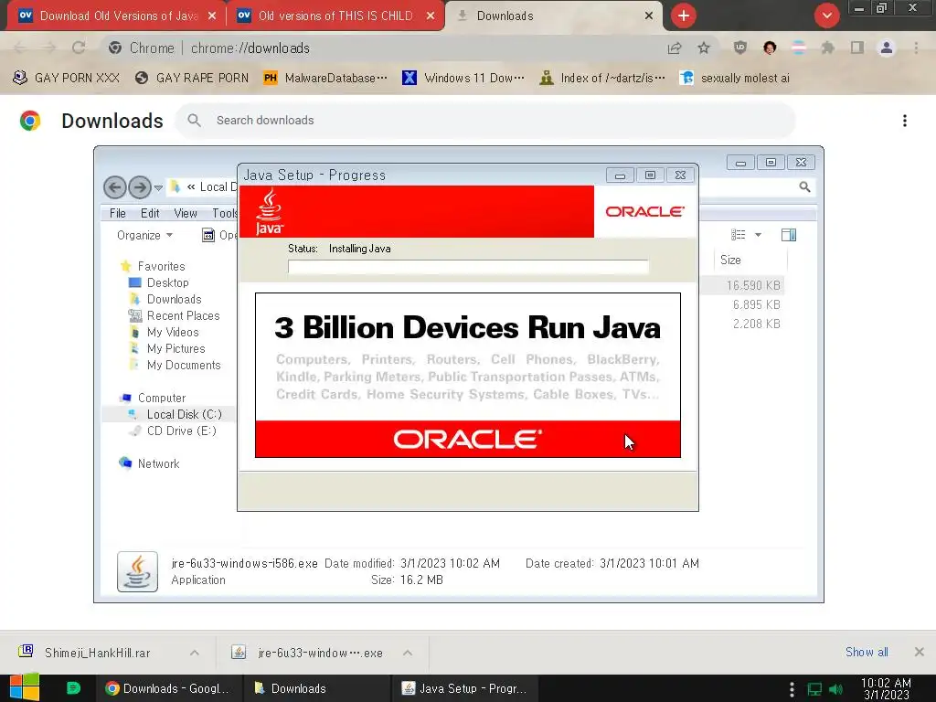This screenshot has width=936, height=702.
Task: Click the 2,208 KB file size cell
Action: 756,324
